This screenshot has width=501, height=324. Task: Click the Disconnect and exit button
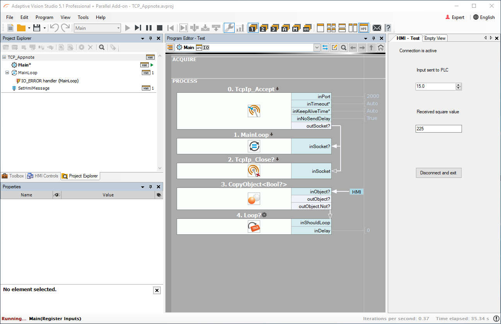click(x=438, y=173)
